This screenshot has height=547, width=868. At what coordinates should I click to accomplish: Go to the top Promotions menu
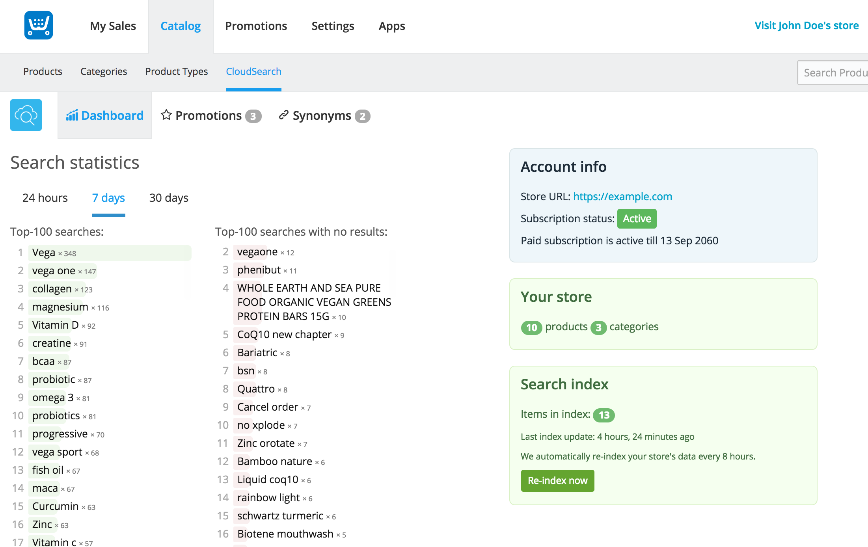coord(256,26)
